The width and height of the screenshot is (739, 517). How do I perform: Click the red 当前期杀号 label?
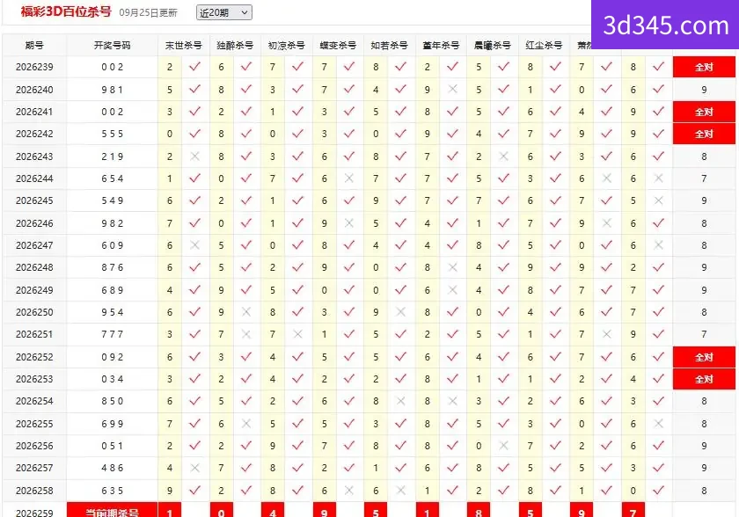[113, 511]
